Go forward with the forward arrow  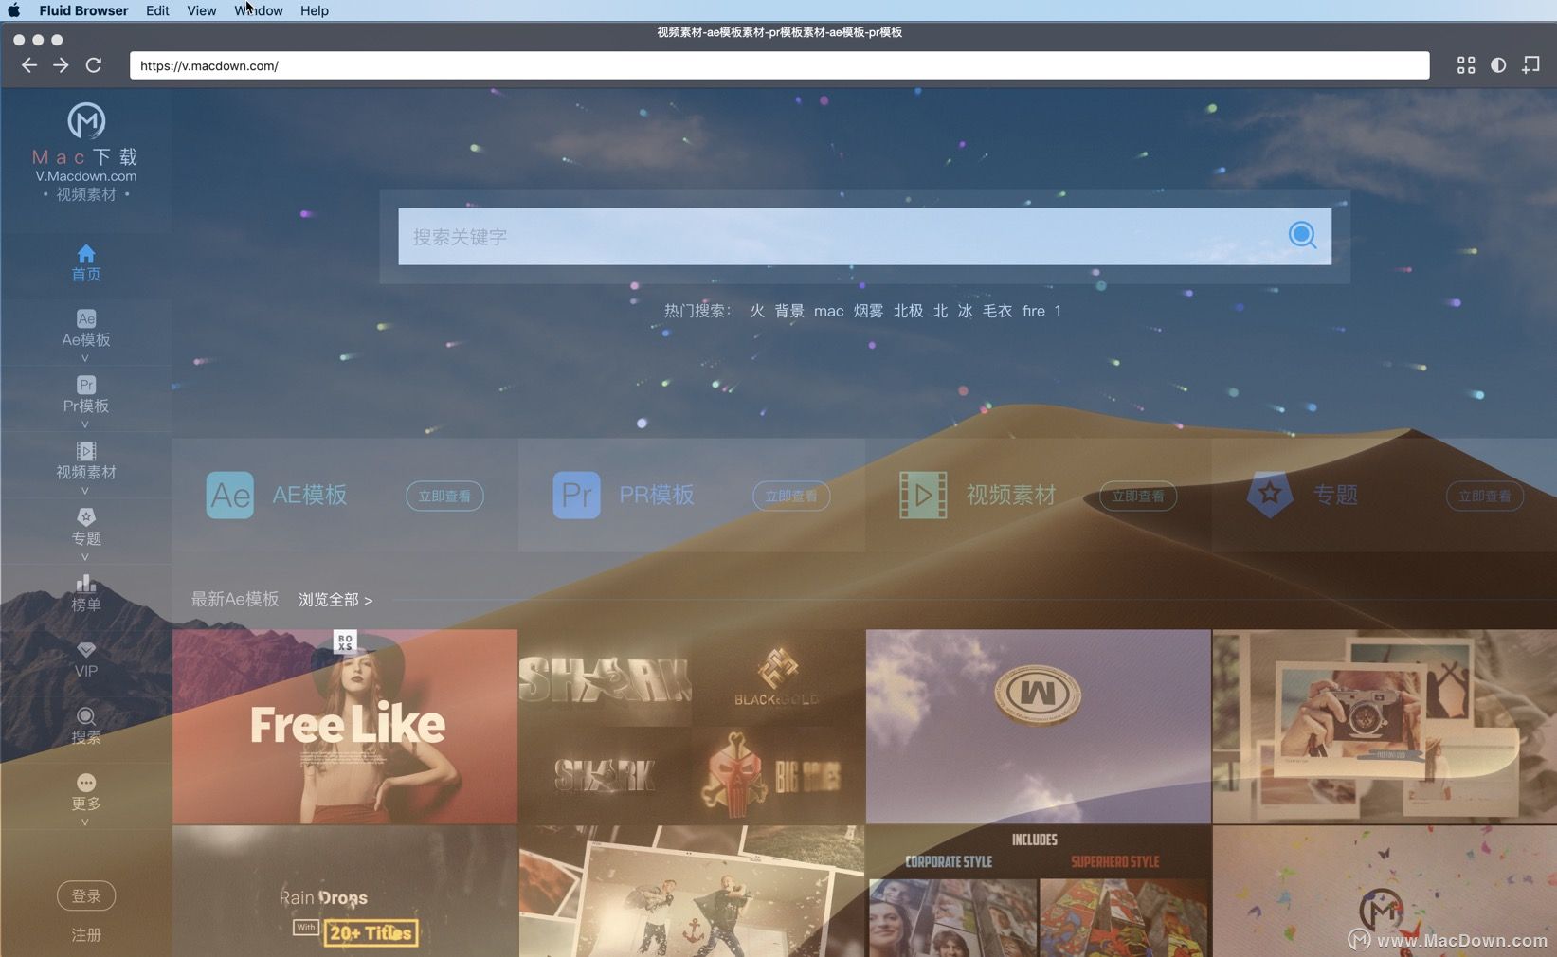pos(61,65)
